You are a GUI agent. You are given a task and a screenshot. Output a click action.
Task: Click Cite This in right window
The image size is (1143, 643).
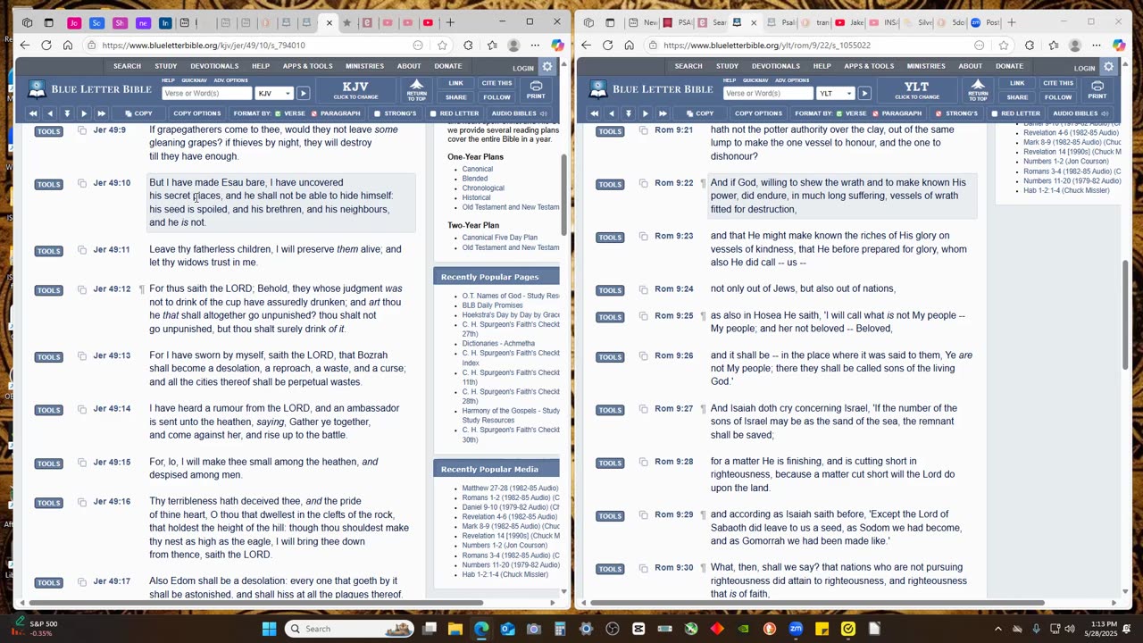click(1058, 83)
